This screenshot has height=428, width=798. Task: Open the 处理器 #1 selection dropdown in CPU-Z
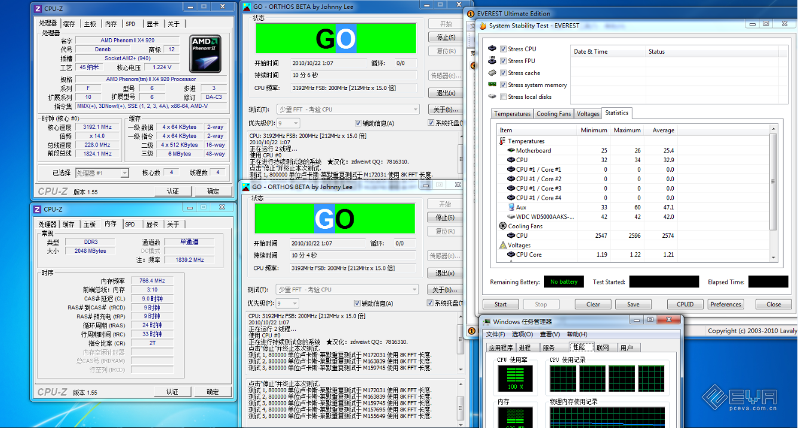[102, 173]
